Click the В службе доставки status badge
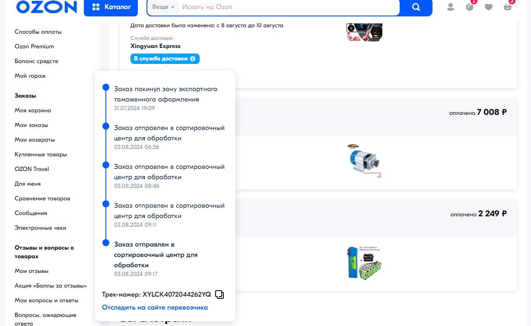This screenshot has width=531, height=326. 161,59
